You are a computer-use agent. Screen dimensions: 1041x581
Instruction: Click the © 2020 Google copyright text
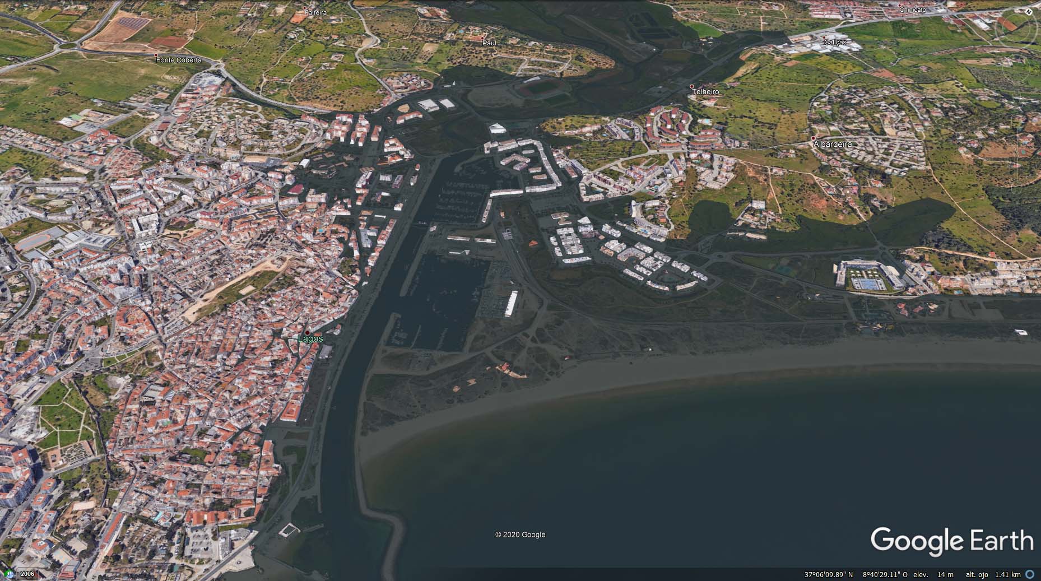[x=520, y=535]
